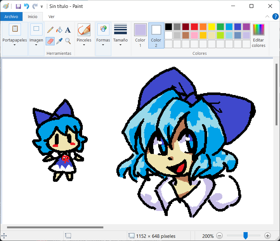Viewport: 280px width, 241px height.
Task: Select the Color picker eyedropper tool
Action: [59, 41]
